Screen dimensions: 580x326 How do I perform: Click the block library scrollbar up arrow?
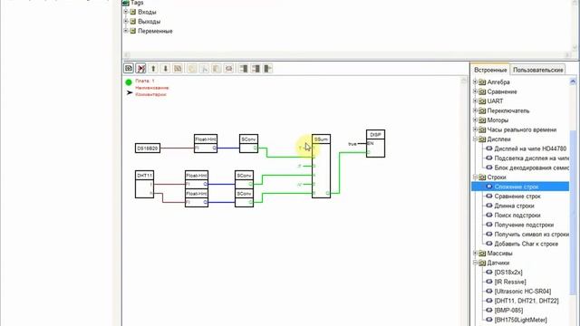(x=573, y=81)
